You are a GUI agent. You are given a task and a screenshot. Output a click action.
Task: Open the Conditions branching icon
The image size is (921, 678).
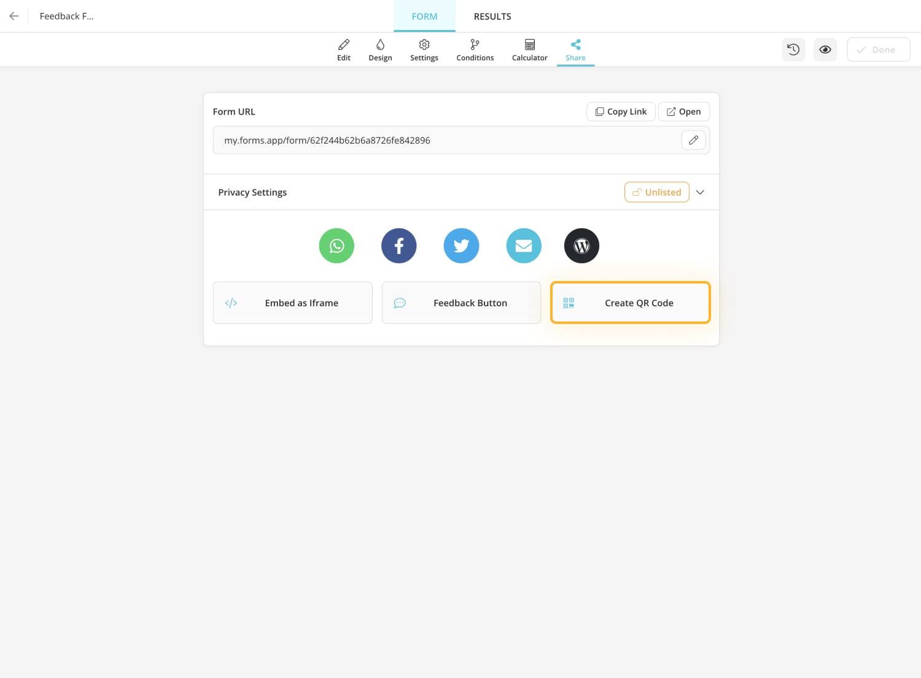coord(474,49)
